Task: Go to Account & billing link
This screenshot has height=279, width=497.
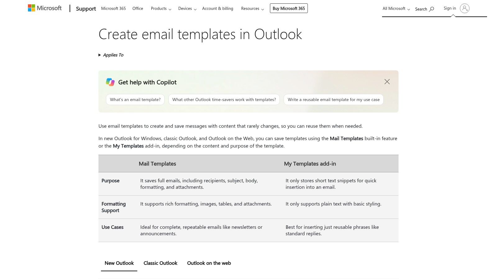Action: 217,9
